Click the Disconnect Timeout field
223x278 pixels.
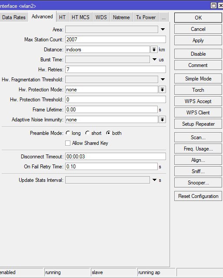[116, 157]
